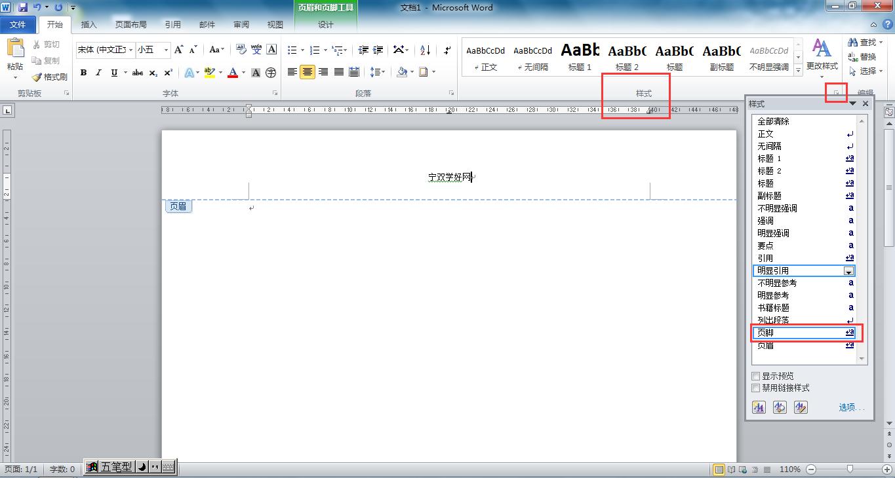Click the Character Shading icon
The width and height of the screenshot is (895, 478).
256,73
